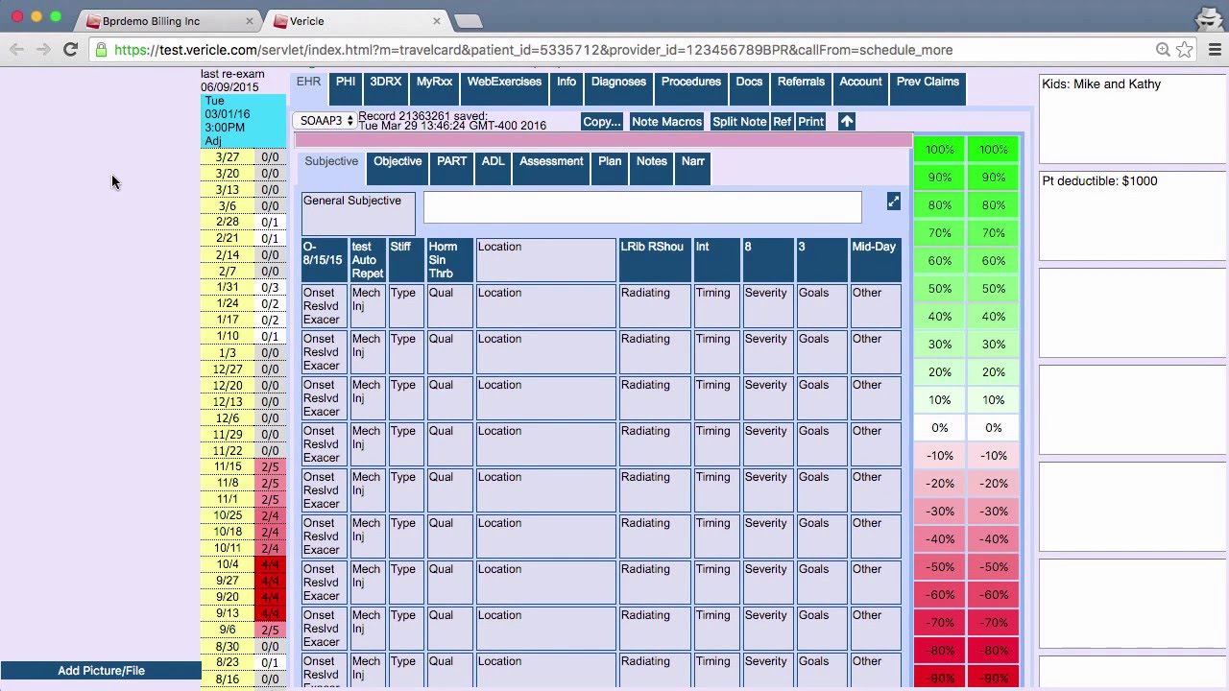Click the up arrow button beside Print
The image size is (1229, 691).
click(846, 122)
